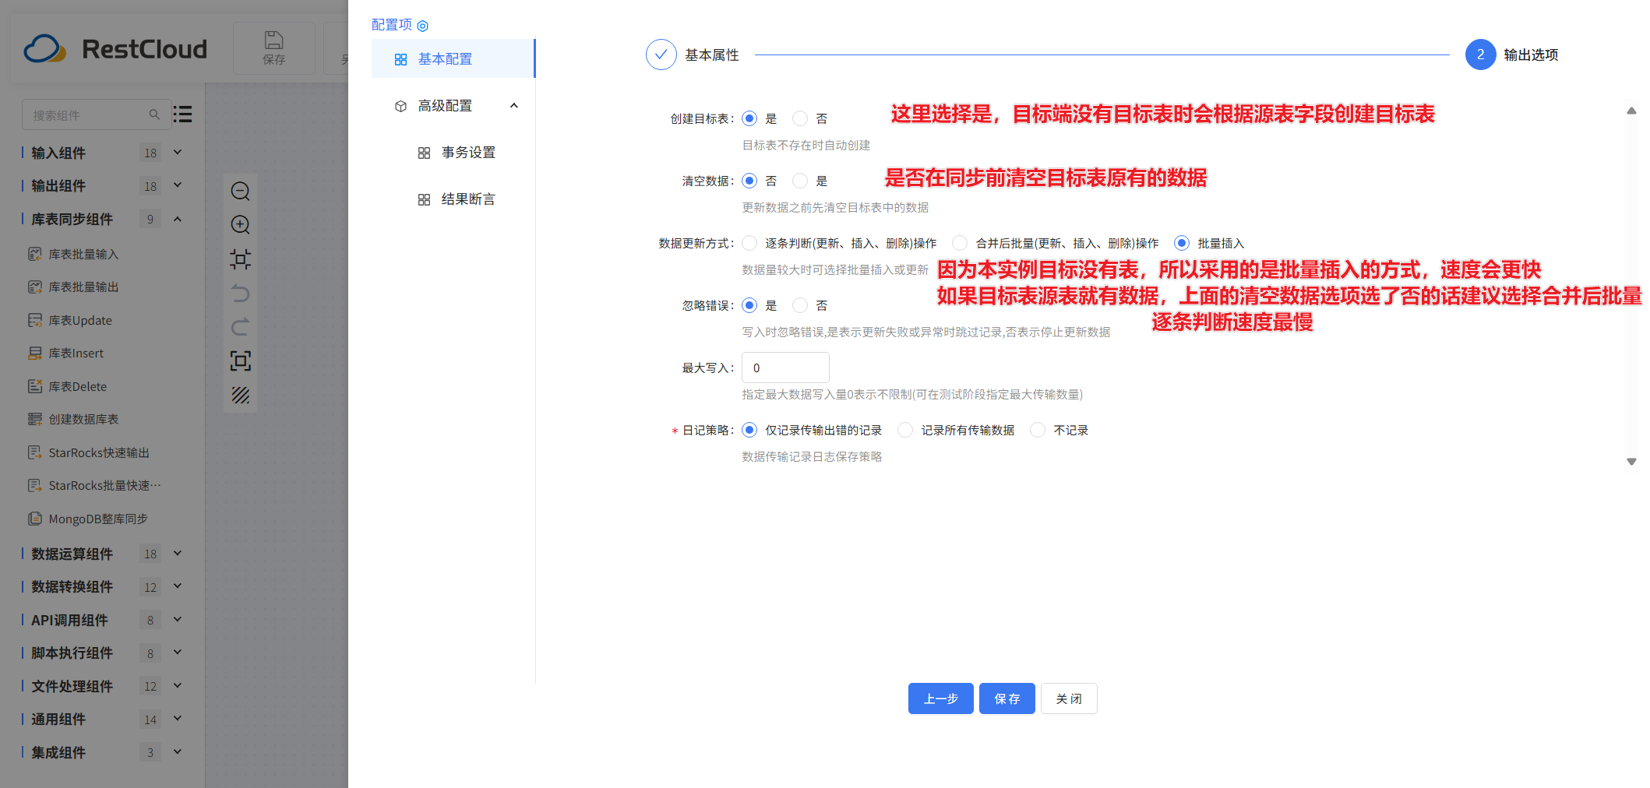
Task: Select 记录所有传输数据 log policy
Action: click(905, 430)
